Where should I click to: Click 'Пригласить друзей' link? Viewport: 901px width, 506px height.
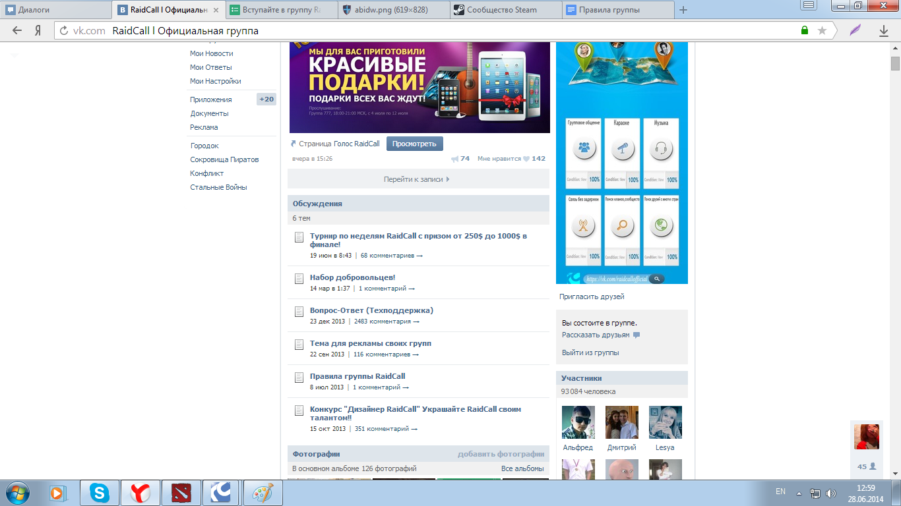point(592,296)
